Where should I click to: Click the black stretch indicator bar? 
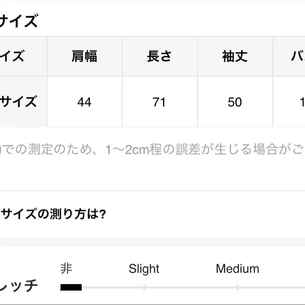click(x=71, y=287)
